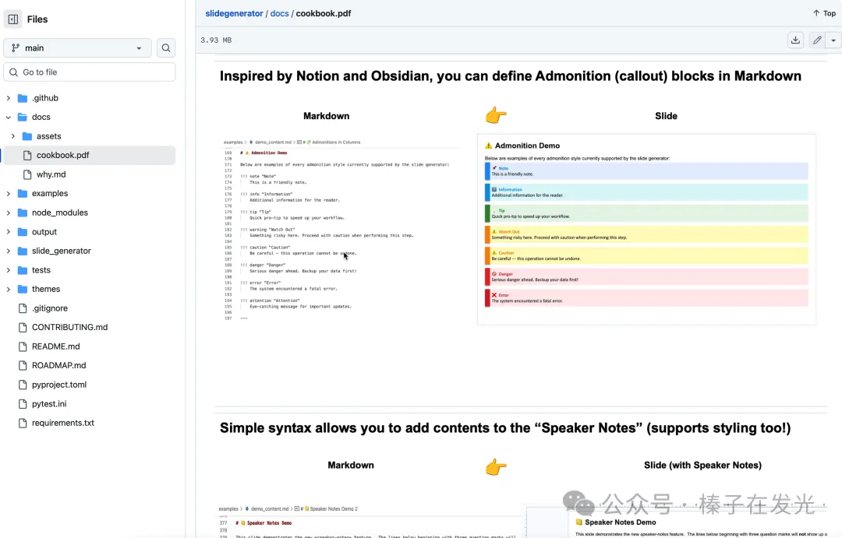
Task: Click the .github folder icon
Action: tap(23, 98)
